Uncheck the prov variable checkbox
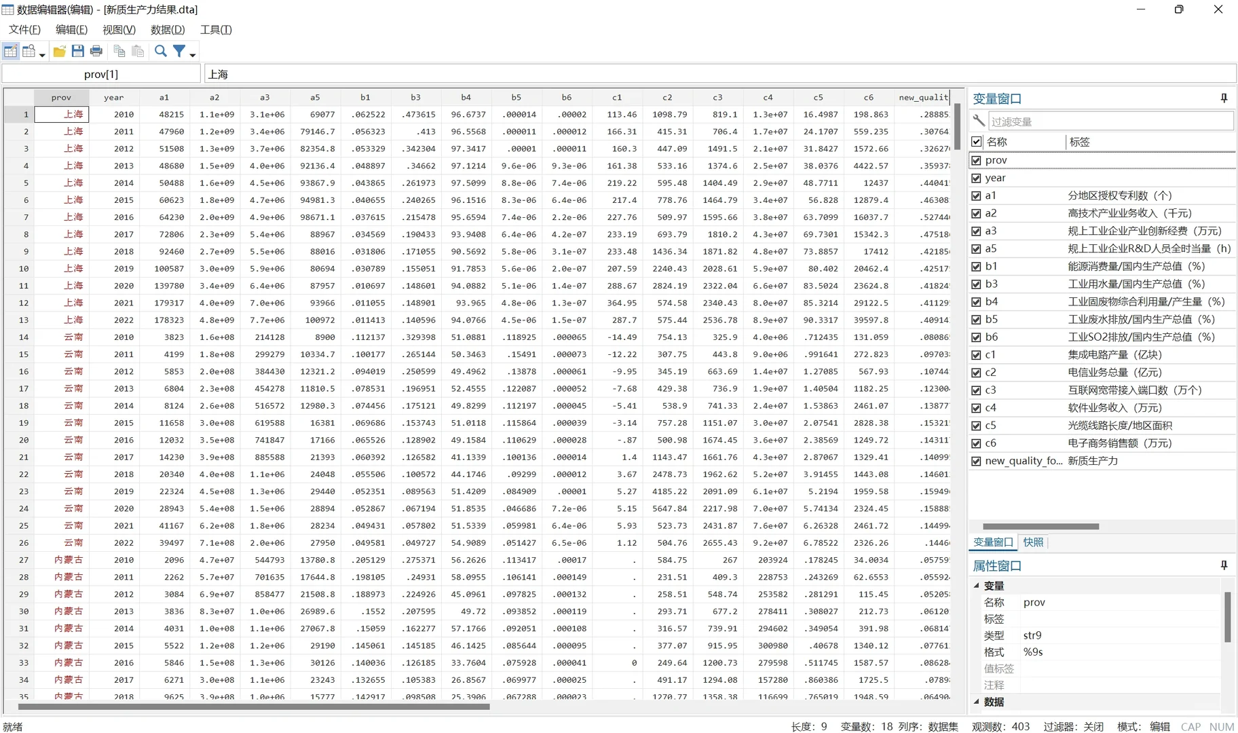Viewport: 1238px width, 733px height. coord(977,160)
